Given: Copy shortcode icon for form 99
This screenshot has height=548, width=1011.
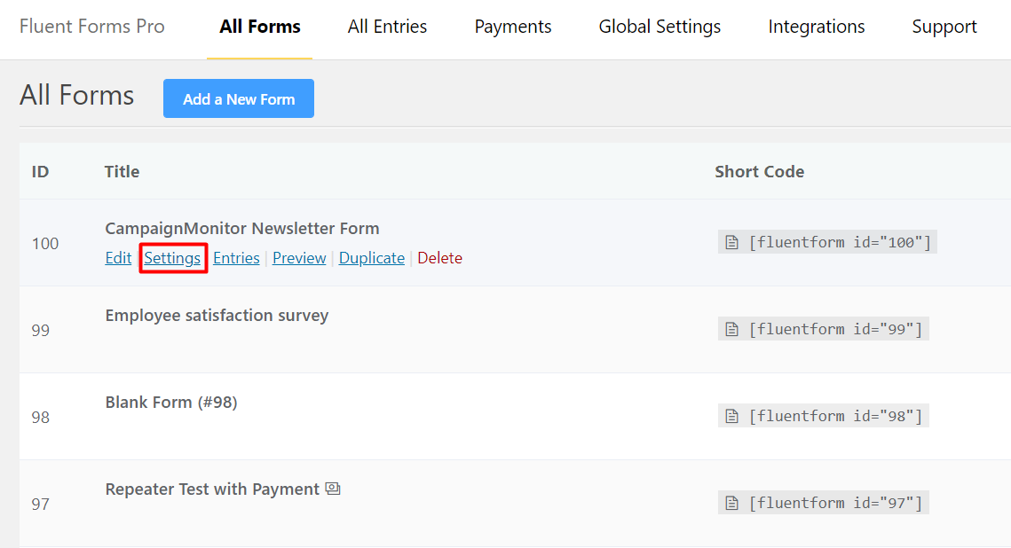Looking at the screenshot, I should 732,330.
